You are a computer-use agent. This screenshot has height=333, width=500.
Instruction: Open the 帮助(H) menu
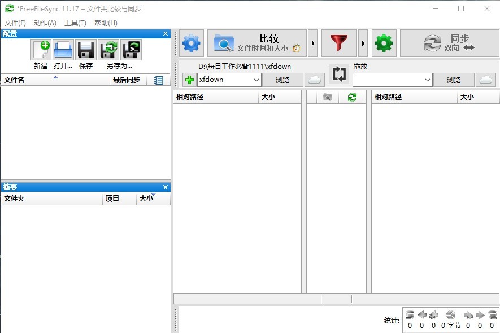tap(106, 23)
